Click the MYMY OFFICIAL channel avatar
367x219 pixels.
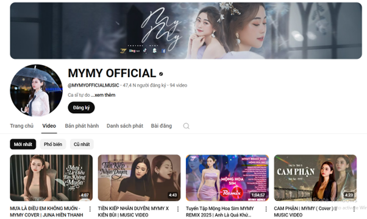pos(36,91)
